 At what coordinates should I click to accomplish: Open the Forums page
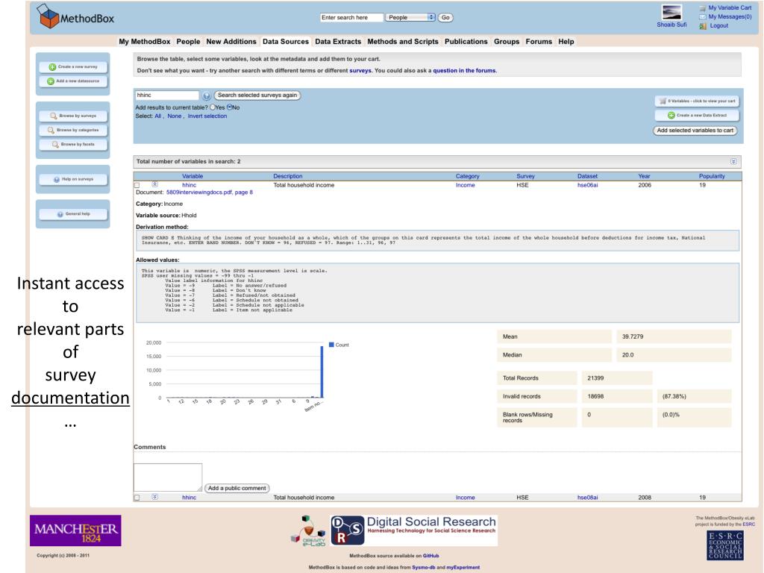coord(539,42)
